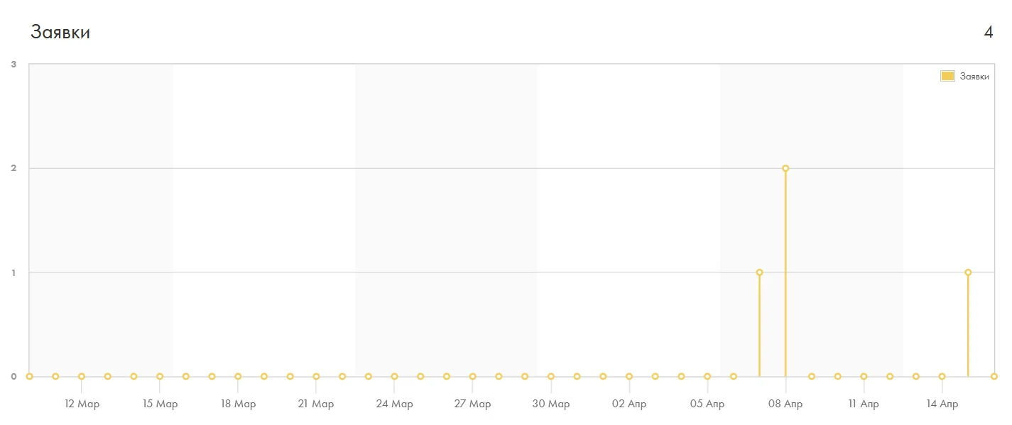Click the 27 Мар x-axis date label

472,404
